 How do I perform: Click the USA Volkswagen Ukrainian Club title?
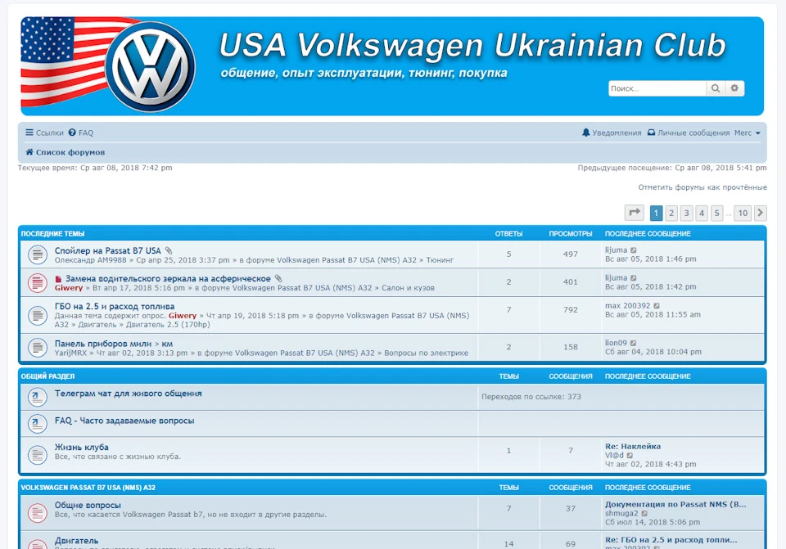[472, 45]
